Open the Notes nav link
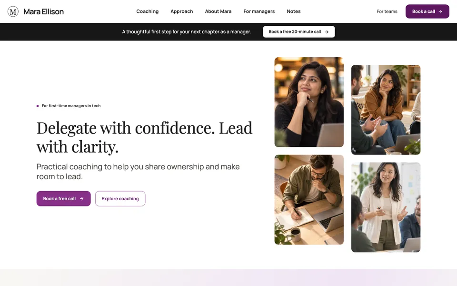The width and height of the screenshot is (457, 286). pyautogui.click(x=294, y=11)
